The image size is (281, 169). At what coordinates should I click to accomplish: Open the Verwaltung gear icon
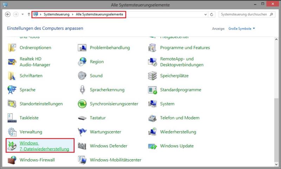[12, 132]
